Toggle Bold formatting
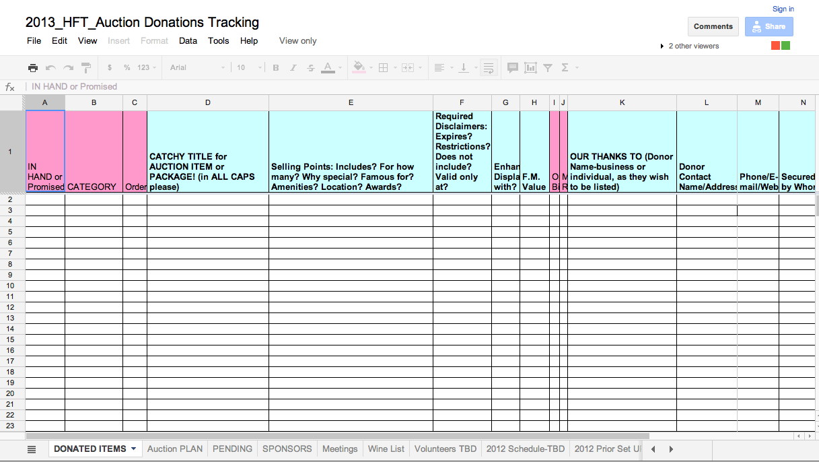Screen dimensions: 819x462 276,67
